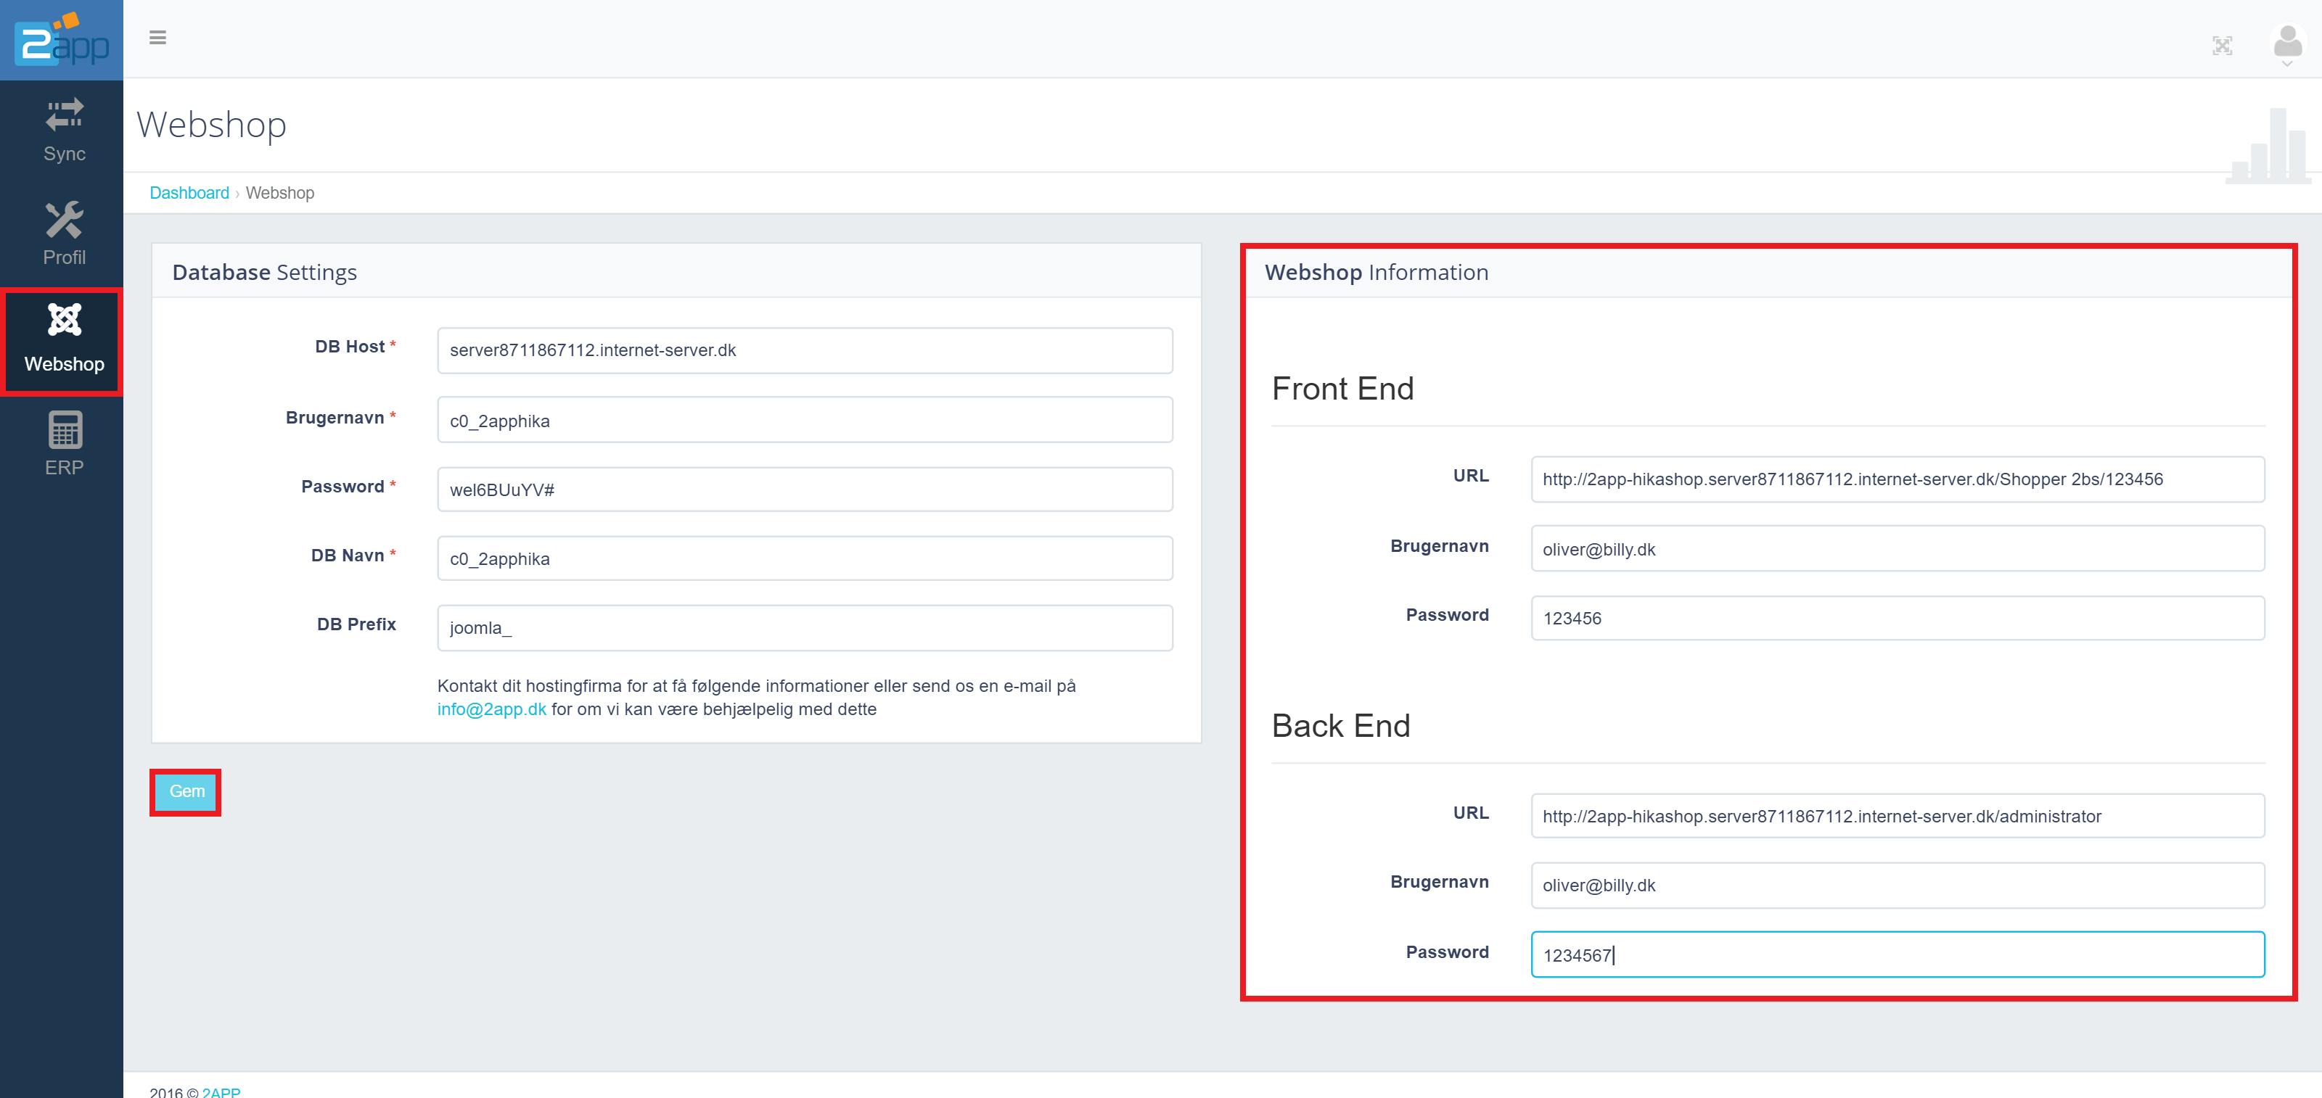Open the Sync section in sidebar

point(64,131)
